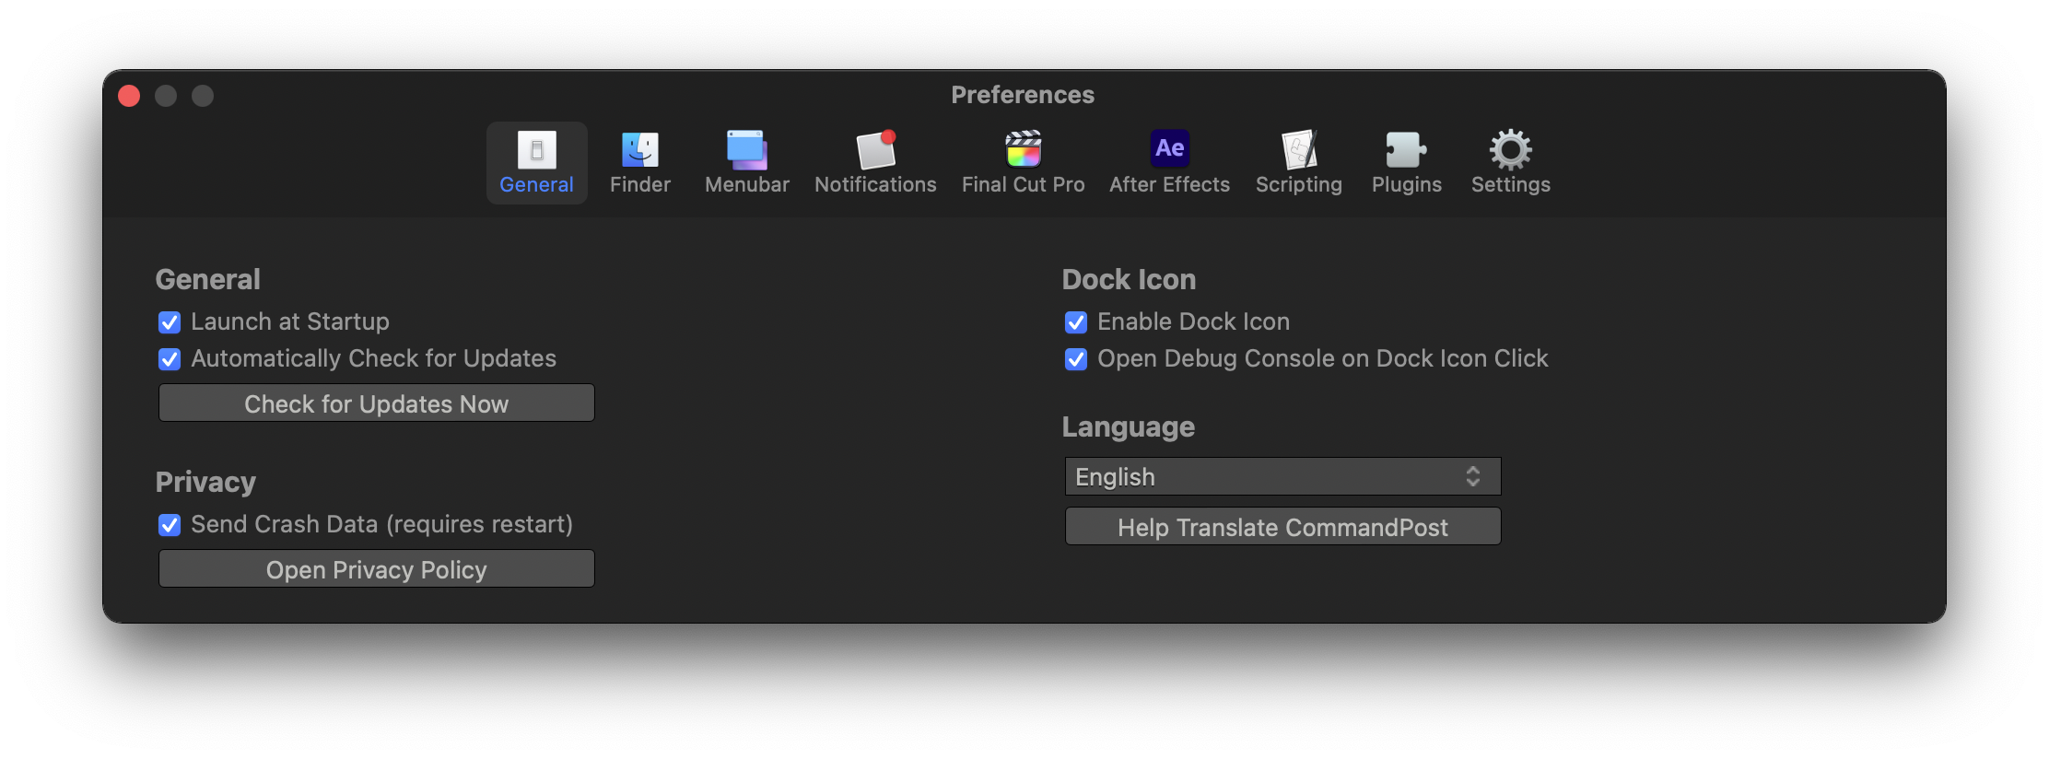Open the Finder preferences pane

click(640, 149)
